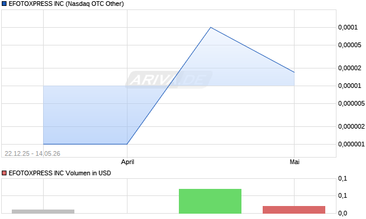Click the Mai axis label

[295, 162]
